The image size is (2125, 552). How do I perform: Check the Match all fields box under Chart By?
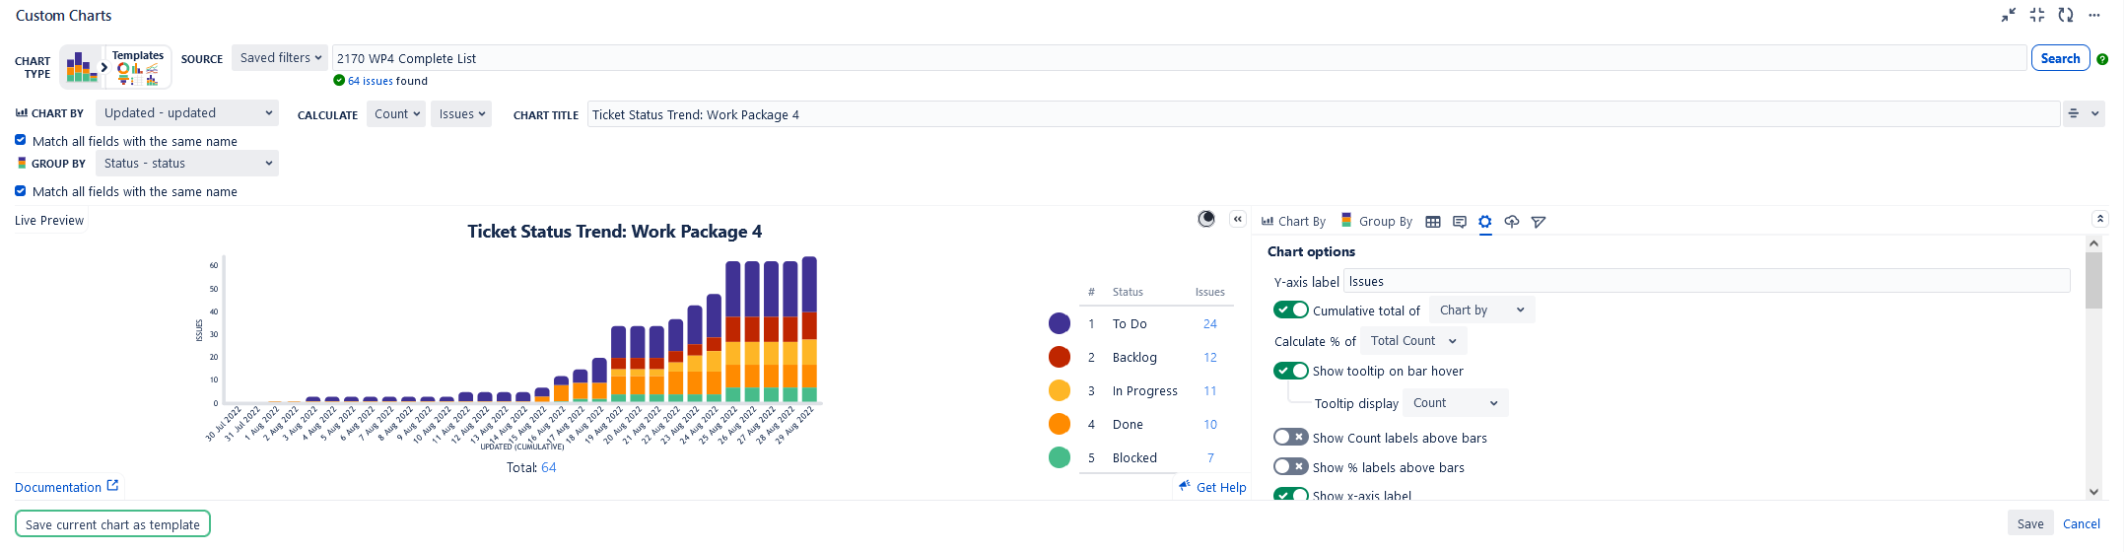21,140
